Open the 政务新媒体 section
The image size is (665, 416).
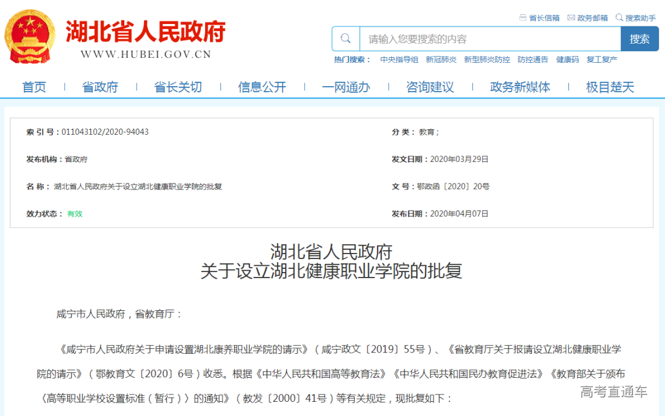pyautogui.click(x=520, y=87)
